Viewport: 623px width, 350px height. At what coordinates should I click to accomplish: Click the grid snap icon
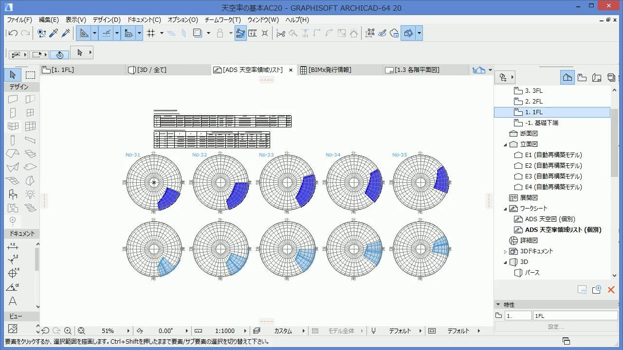coord(151,33)
